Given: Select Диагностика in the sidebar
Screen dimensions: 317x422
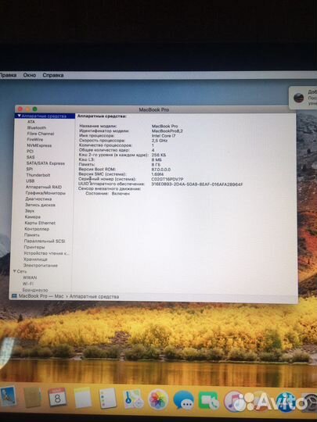Looking at the screenshot, I should [x=38, y=199].
